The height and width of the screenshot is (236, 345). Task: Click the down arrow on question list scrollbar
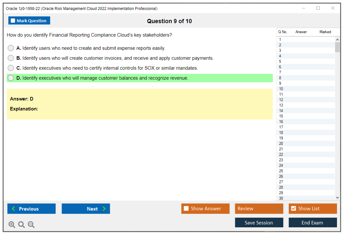click(337, 197)
